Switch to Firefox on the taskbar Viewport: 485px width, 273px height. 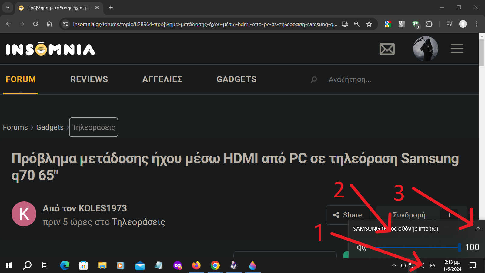tap(196, 266)
